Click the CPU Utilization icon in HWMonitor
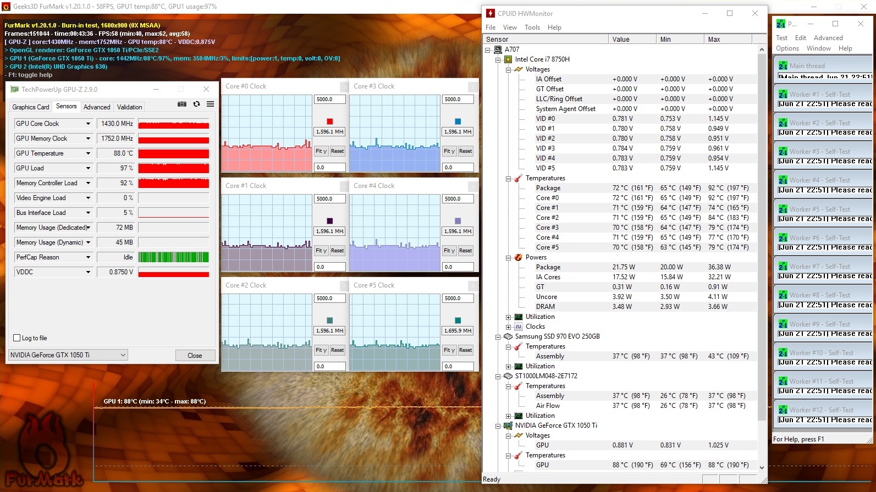876x492 pixels. [x=518, y=317]
